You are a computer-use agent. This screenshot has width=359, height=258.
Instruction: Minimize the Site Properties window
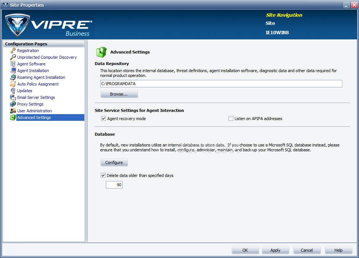pyautogui.click(x=347, y=5)
